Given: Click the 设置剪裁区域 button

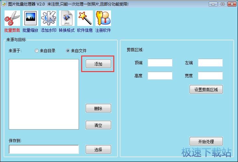Looking at the screenshot, I should pos(206,89).
